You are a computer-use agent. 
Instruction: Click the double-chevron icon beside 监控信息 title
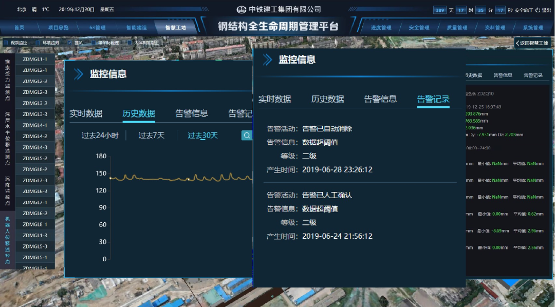point(267,59)
